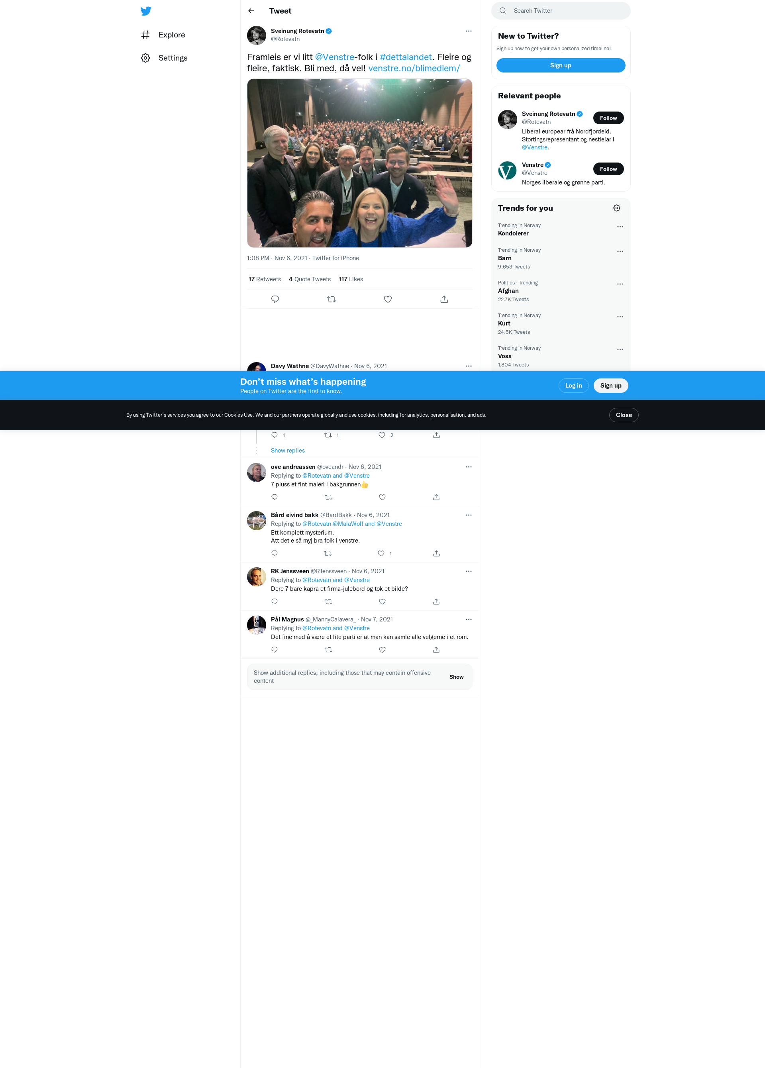Click the @Venstre mention in the tweet
Image resolution: width=765 pixels, height=1068 pixels.
pyautogui.click(x=334, y=57)
